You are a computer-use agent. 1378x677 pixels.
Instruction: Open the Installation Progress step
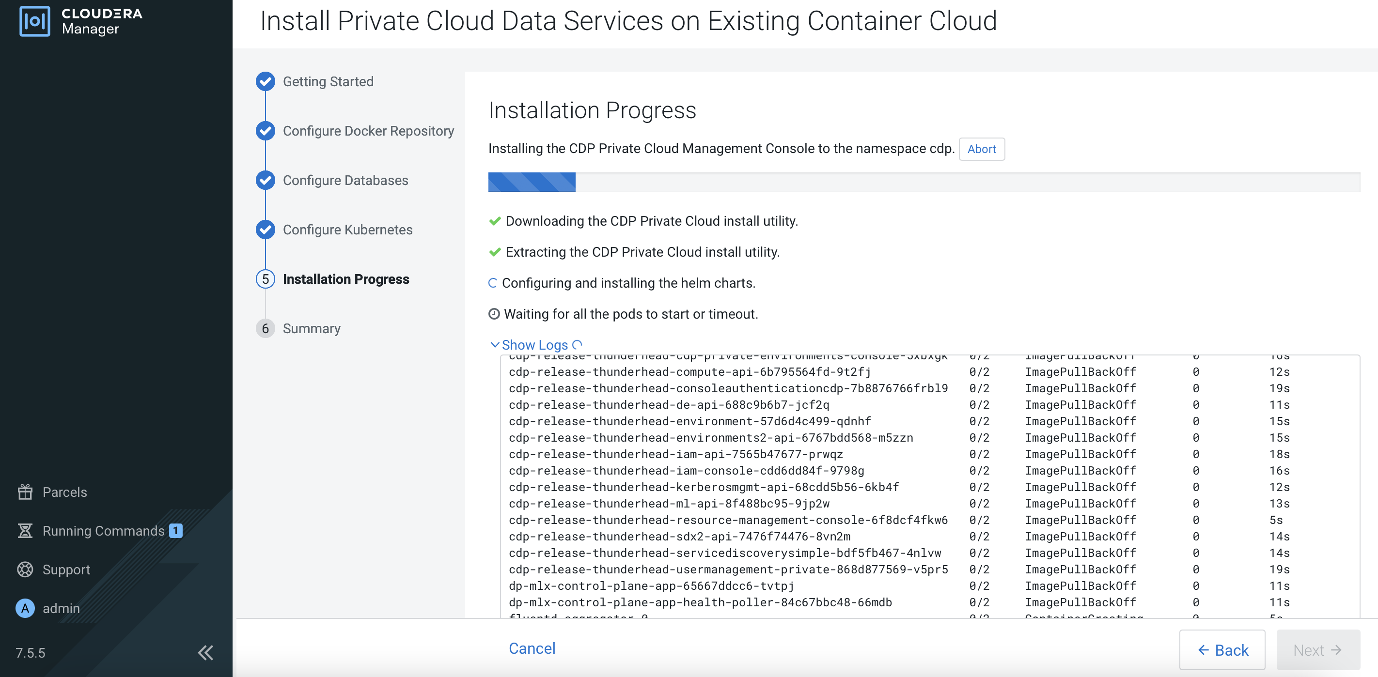point(345,279)
